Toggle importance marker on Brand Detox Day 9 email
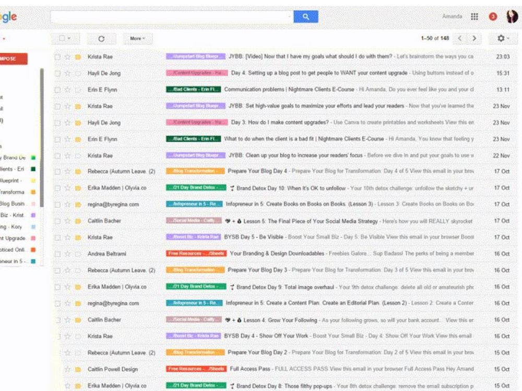522x391 pixels. point(78,287)
